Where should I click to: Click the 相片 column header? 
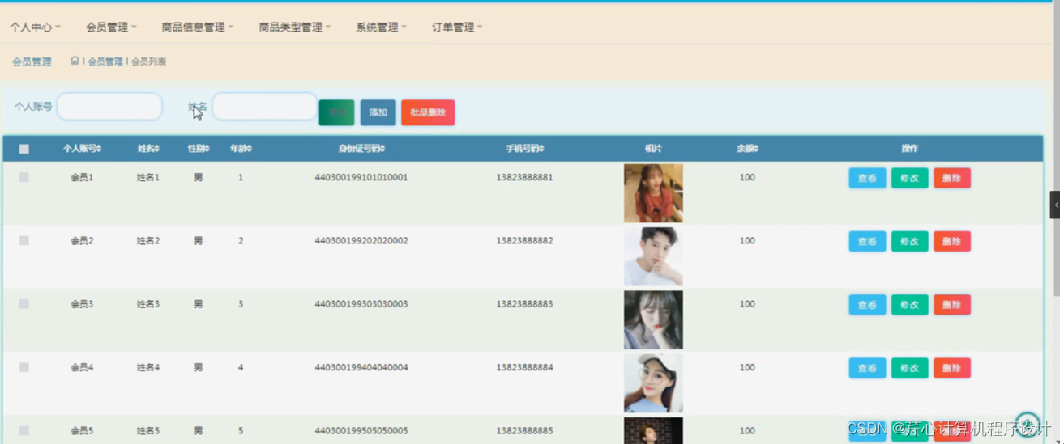(x=653, y=149)
